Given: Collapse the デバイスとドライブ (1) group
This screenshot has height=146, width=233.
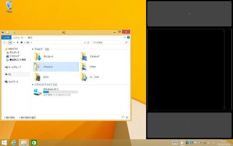Looking at the screenshot, I should (x=33, y=84).
